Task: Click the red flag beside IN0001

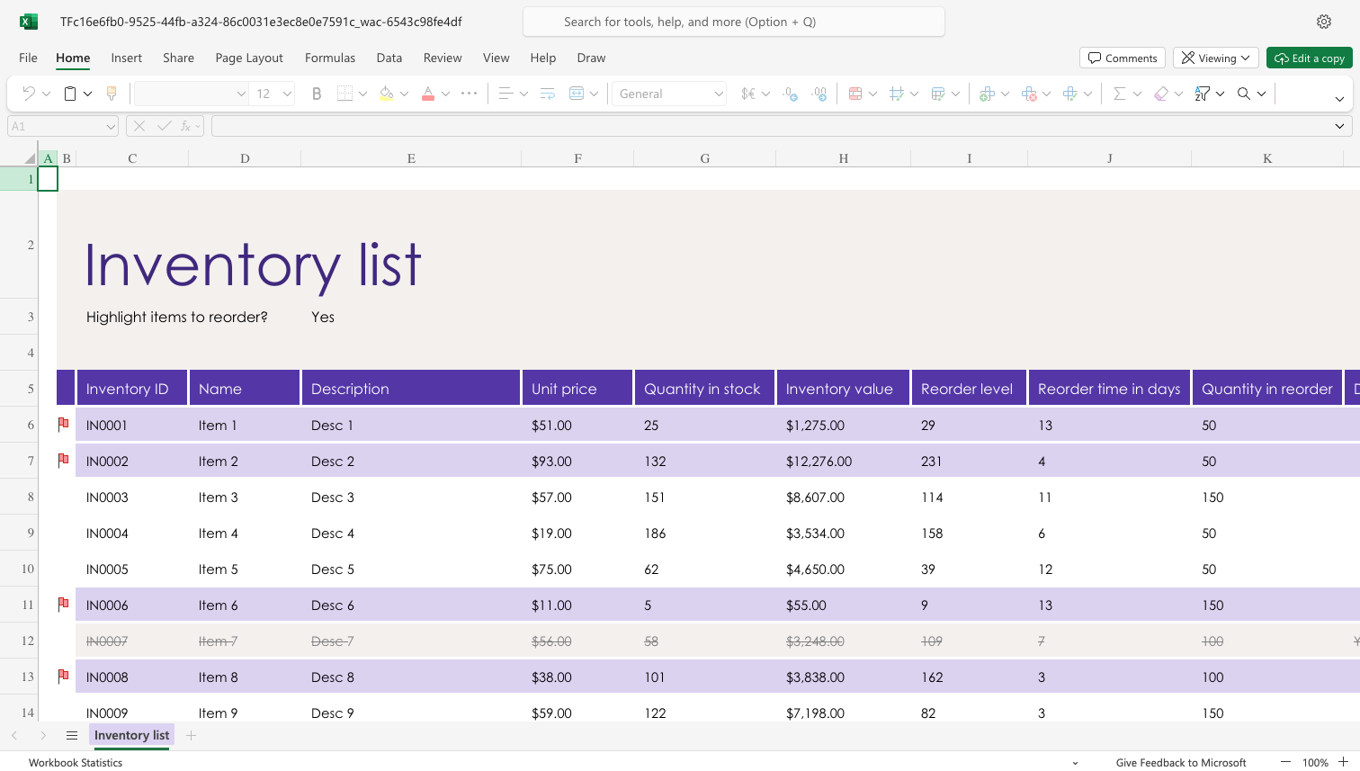Action: coord(63,424)
